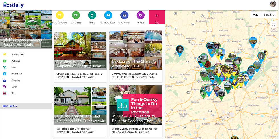
Task: Filter by ACTIVITIES label
Action: (x=76, y=23)
